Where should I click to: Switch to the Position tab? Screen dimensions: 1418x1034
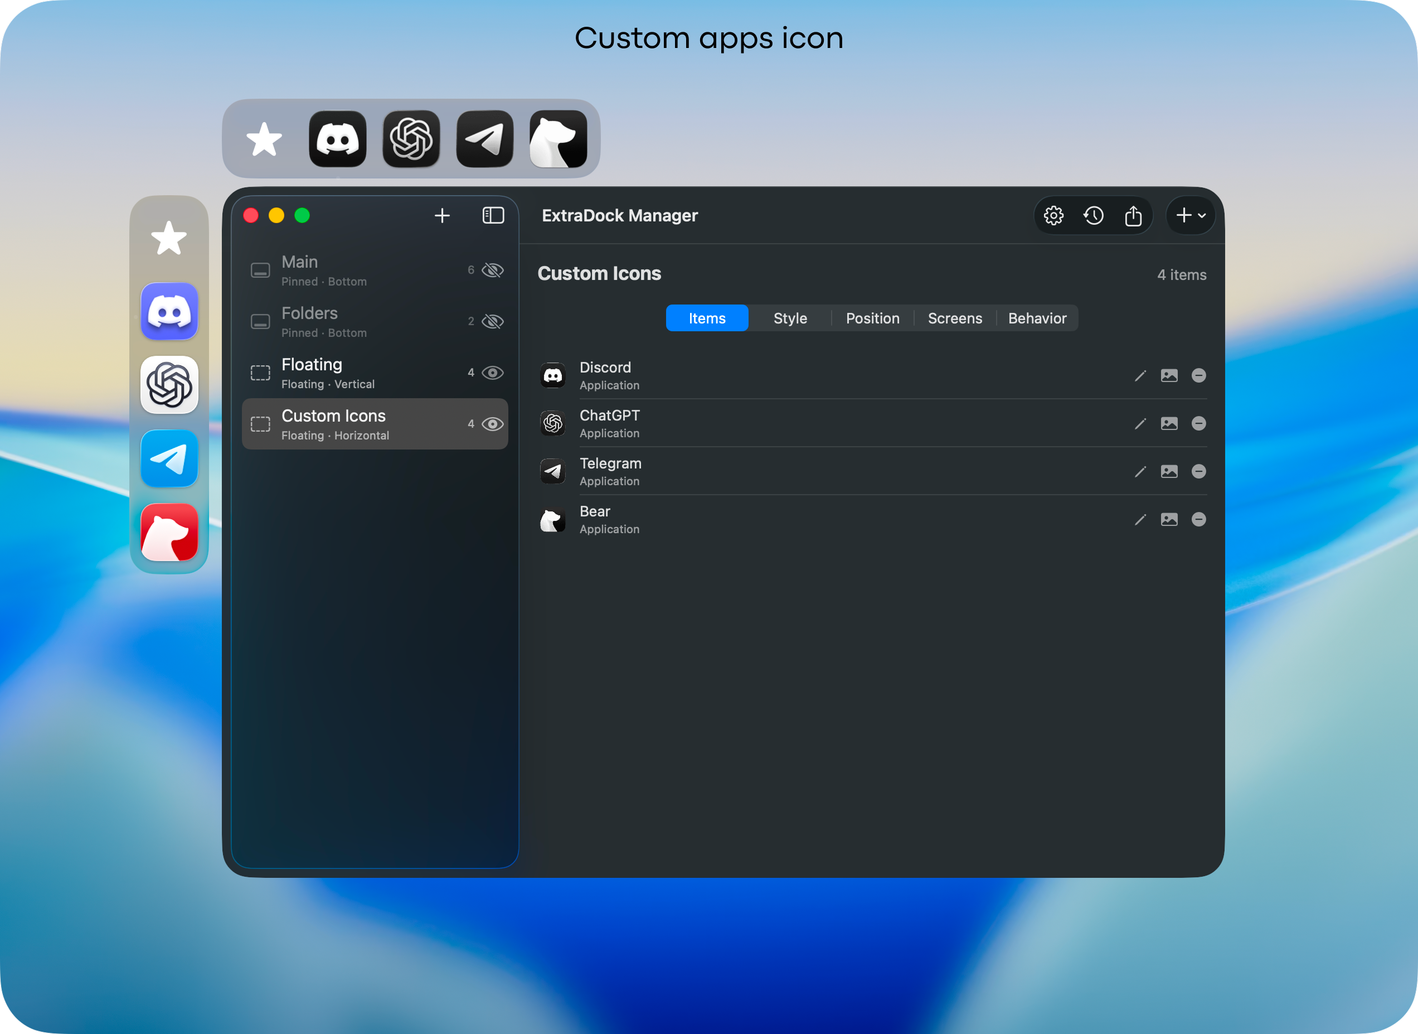(872, 318)
